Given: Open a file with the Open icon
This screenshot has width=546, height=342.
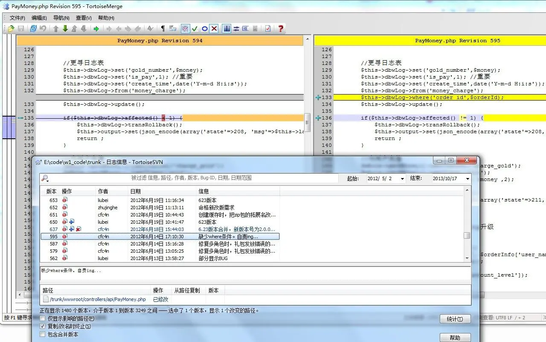Looking at the screenshot, I should pos(10,29).
